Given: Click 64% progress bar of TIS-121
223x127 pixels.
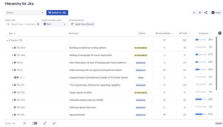Looking at the screenshot, I should point(201,114).
